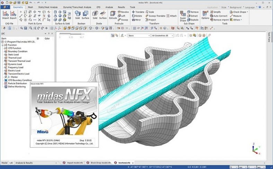This screenshot has width=273, height=169.
Task: Select the Boolean Solid tool
Action: tap(78, 15)
